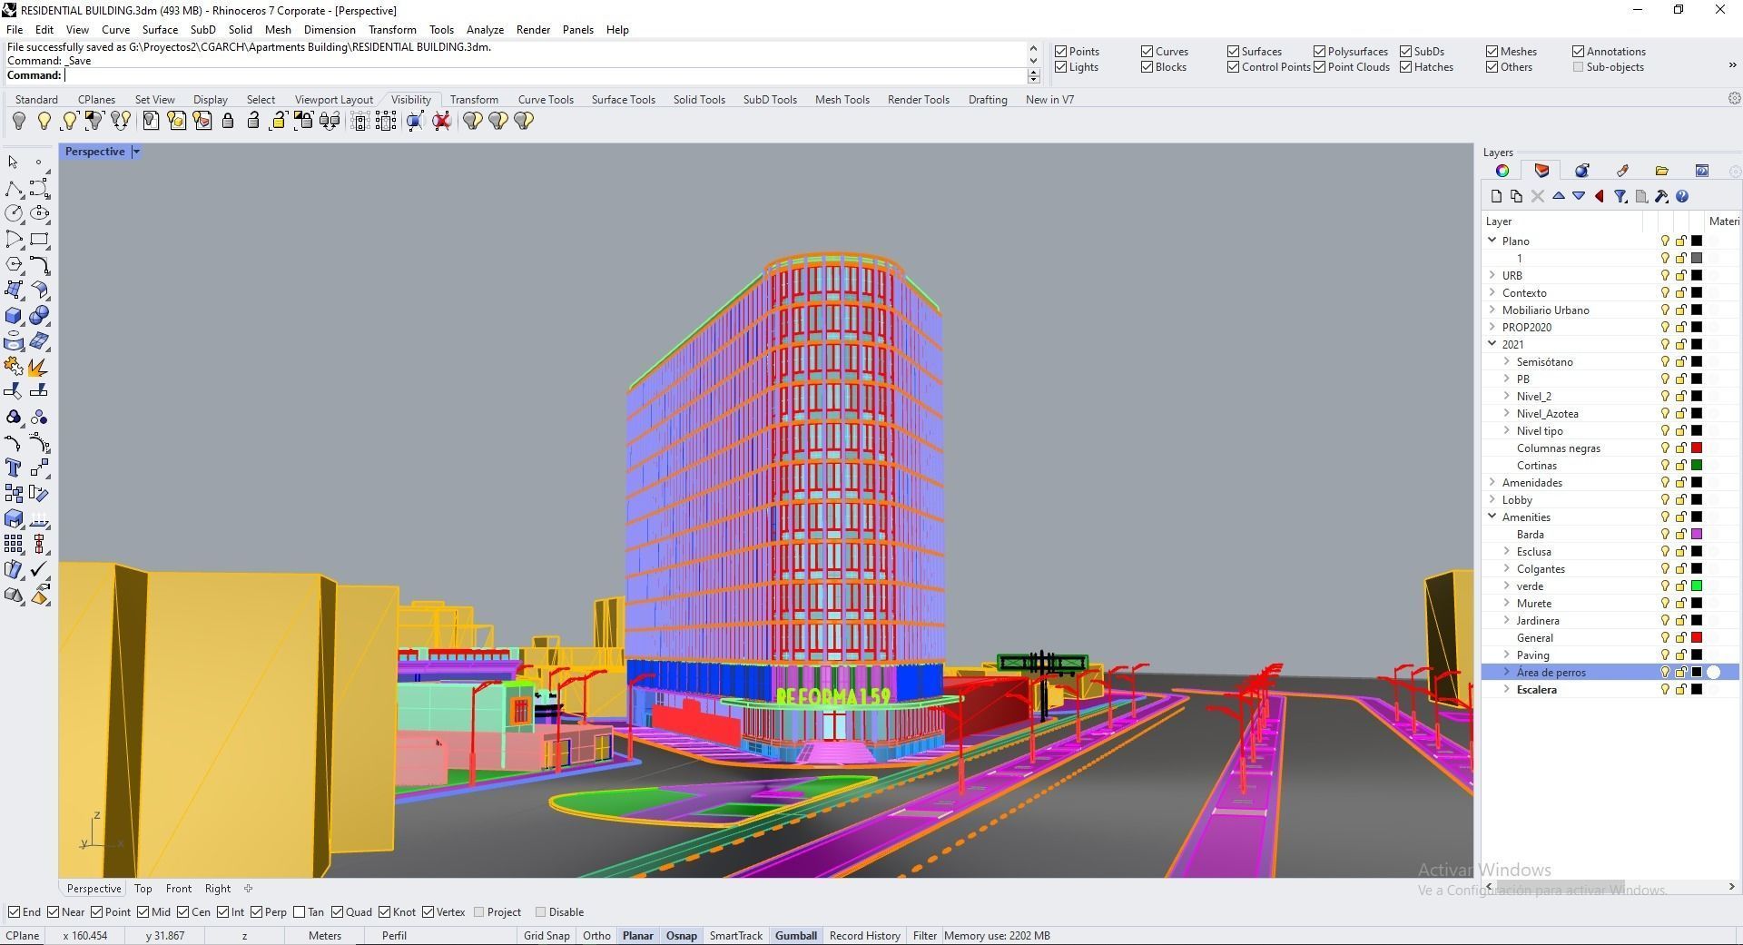The height and width of the screenshot is (945, 1743).
Task: Click the check mark analysis tool
Action: click(x=39, y=570)
